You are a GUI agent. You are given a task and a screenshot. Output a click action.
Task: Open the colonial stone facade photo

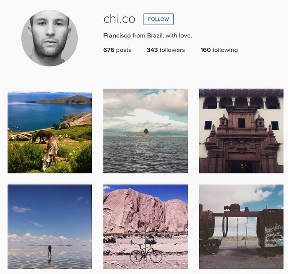(241, 131)
